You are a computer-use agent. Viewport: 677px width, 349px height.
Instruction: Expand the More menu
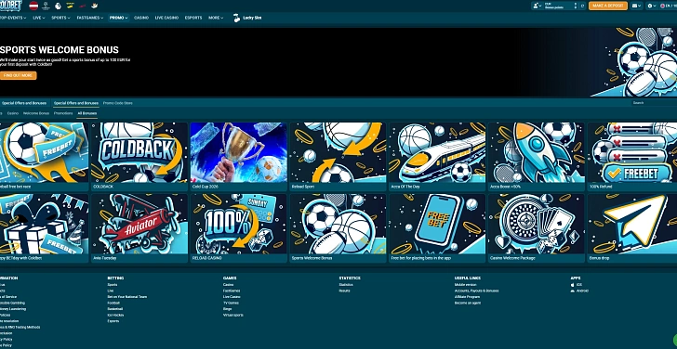coord(216,18)
